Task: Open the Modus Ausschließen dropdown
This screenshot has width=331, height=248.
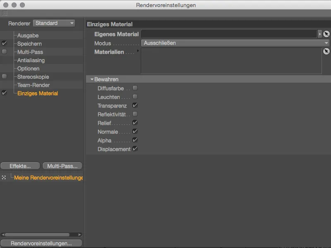Action: 235,43
